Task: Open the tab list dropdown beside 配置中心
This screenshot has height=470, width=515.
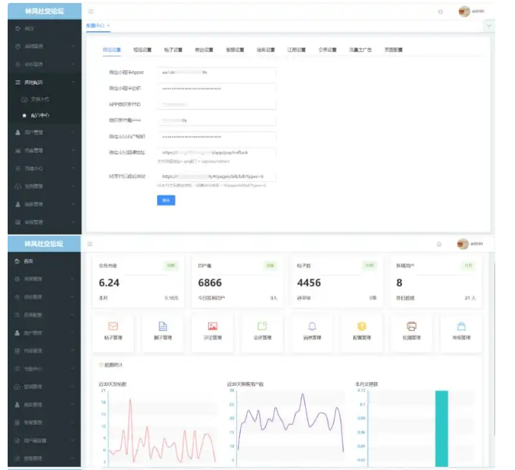Action: coord(489,26)
